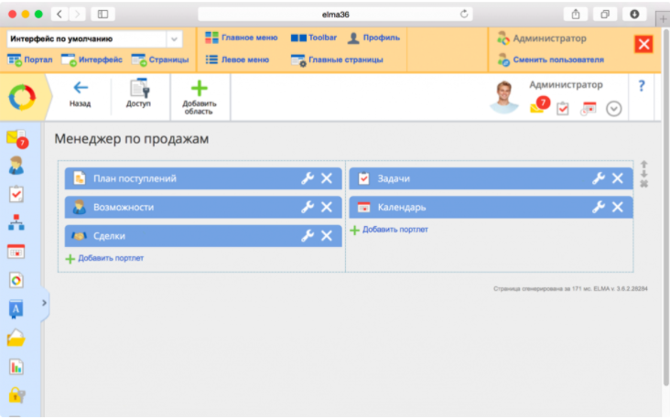Screen dimensions: 670x419
Task: Open Toolbar editor
Action: click(314, 38)
